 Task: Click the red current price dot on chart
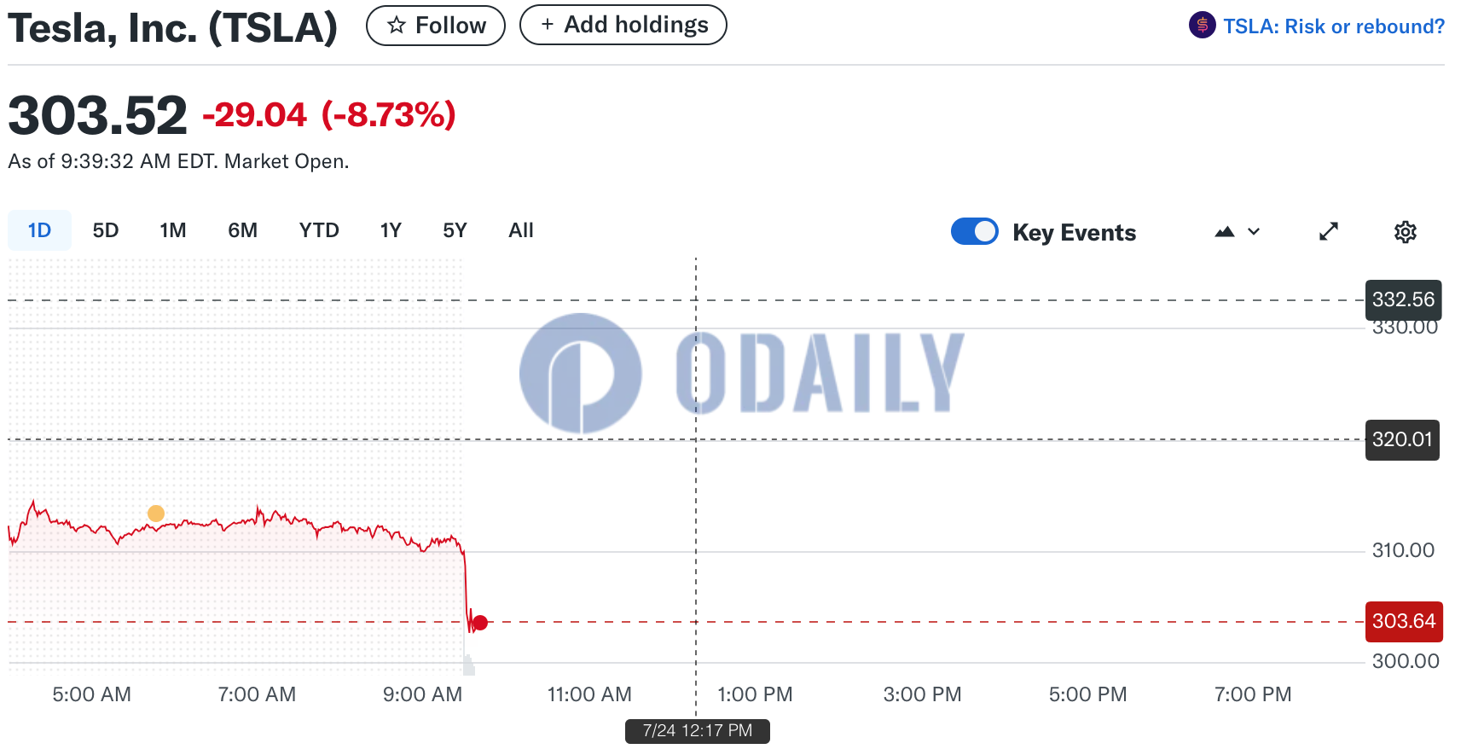click(x=480, y=623)
